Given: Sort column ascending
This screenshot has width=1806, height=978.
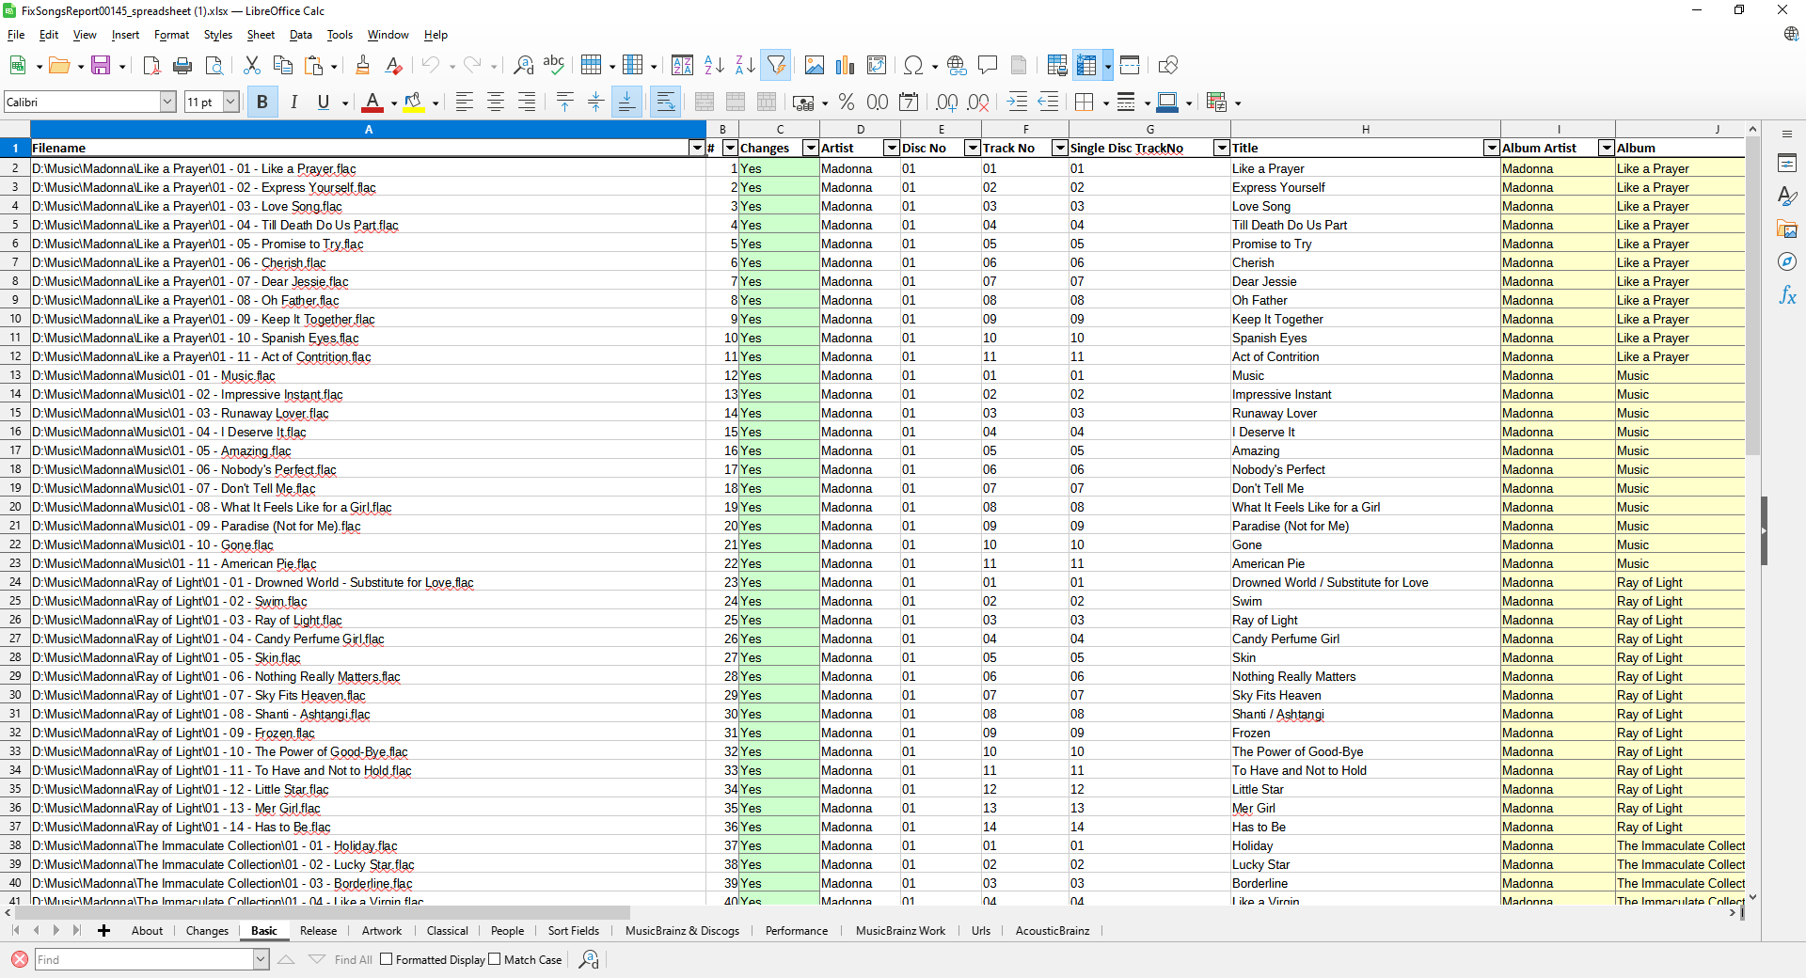Looking at the screenshot, I should pos(714,65).
